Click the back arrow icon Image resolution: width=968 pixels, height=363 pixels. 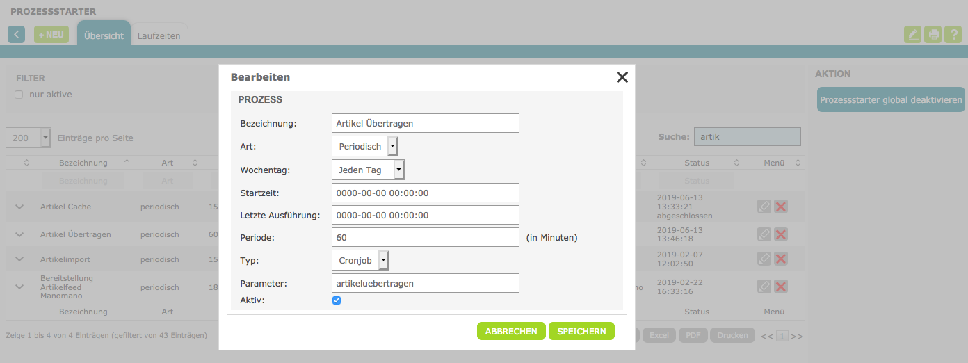coord(17,35)
